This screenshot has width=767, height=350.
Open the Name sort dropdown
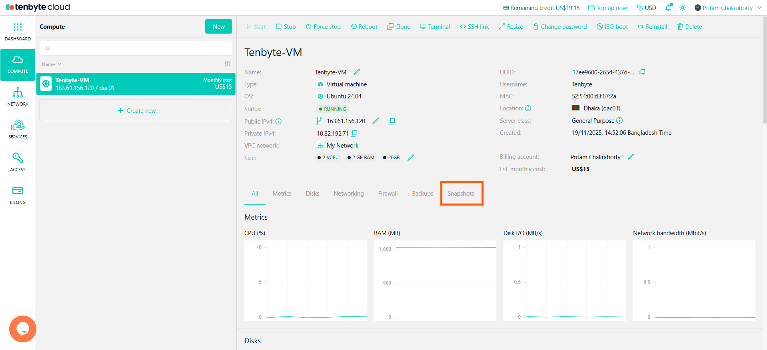pyautogui.click(x=52, y=64)
